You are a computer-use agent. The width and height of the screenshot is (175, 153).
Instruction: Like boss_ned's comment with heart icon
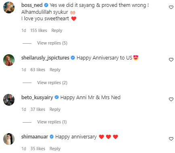pos(171,7)
